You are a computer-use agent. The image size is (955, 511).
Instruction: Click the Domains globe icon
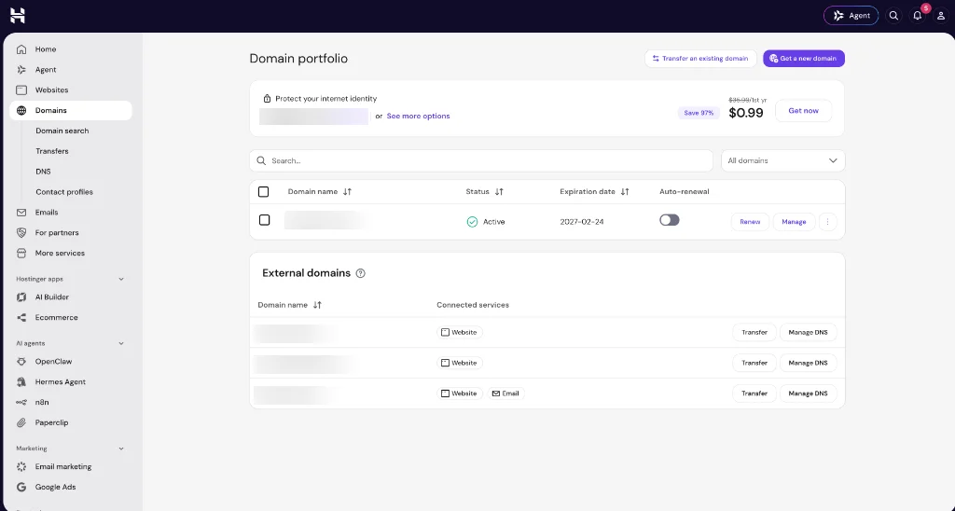click(21, 110)
